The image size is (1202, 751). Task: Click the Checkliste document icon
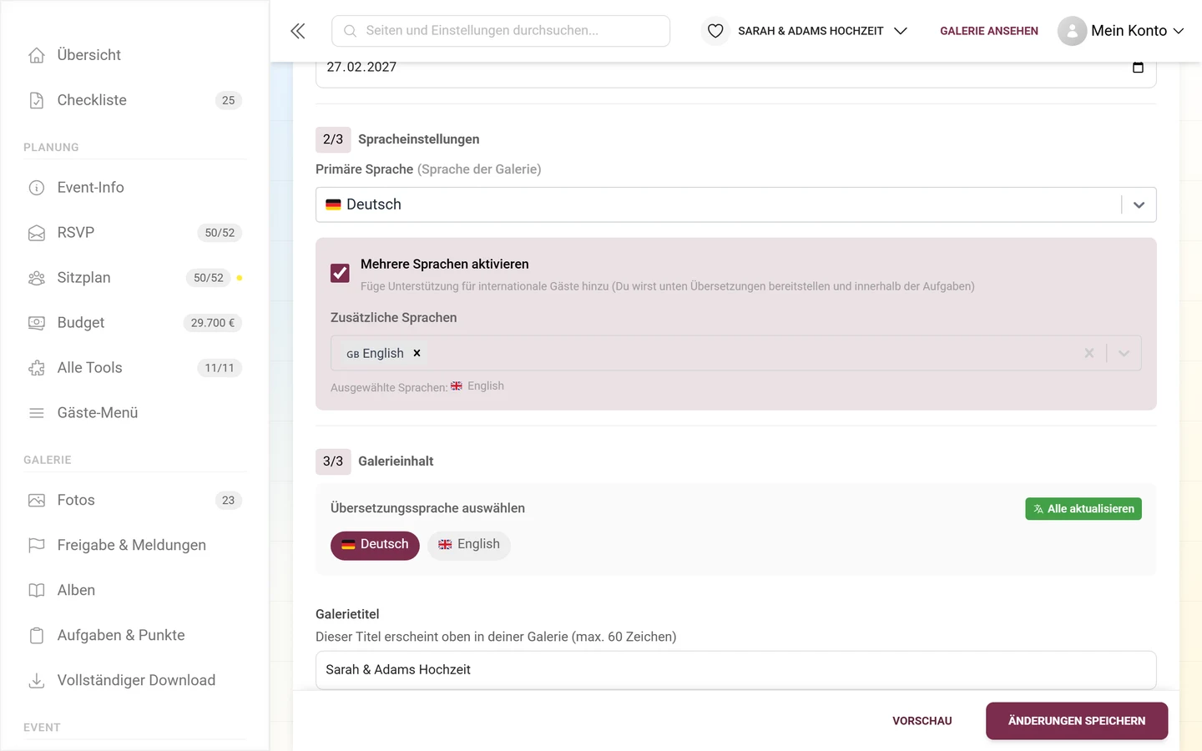(37, 100)
